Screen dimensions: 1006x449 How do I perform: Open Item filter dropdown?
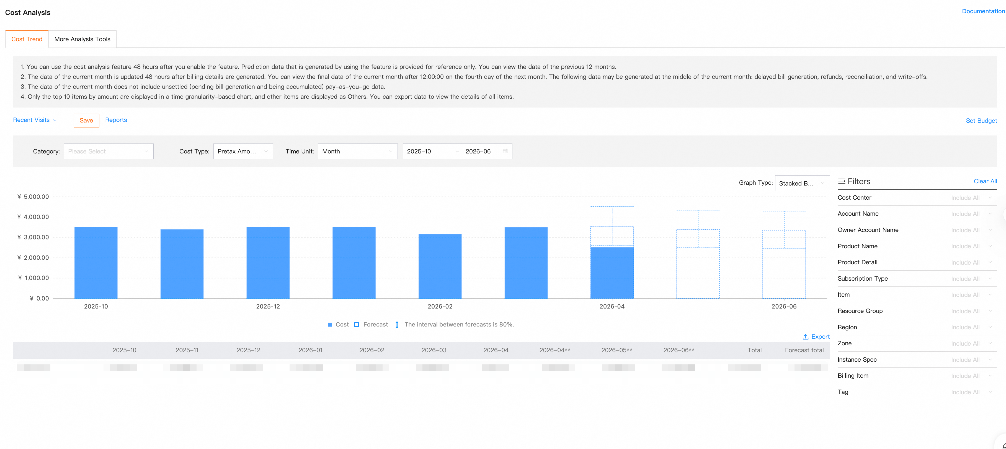[971, 295]
